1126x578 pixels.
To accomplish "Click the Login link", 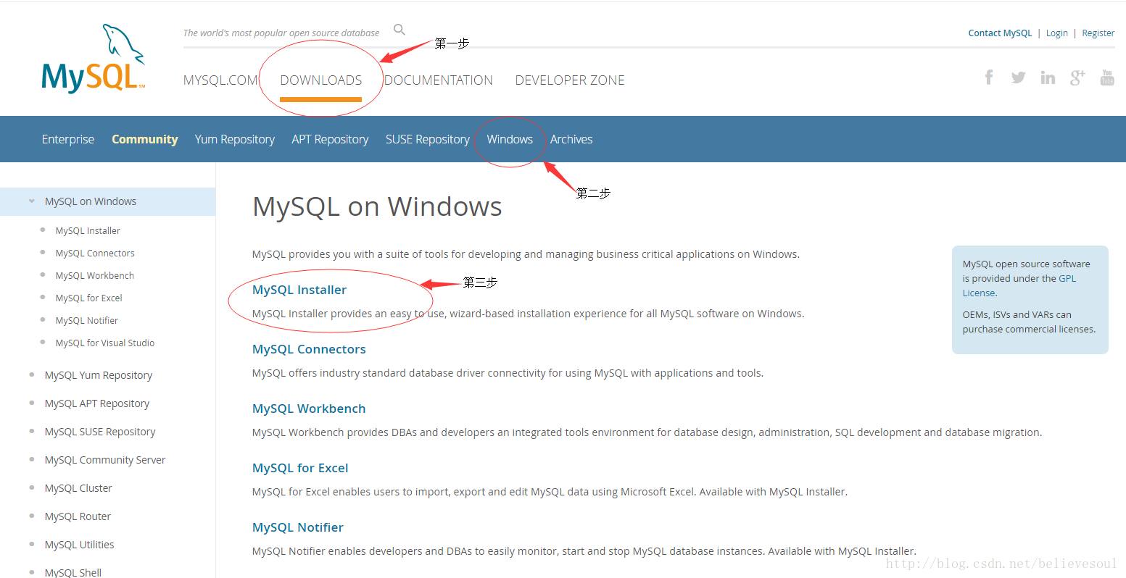I will (x=1057, y=33).
